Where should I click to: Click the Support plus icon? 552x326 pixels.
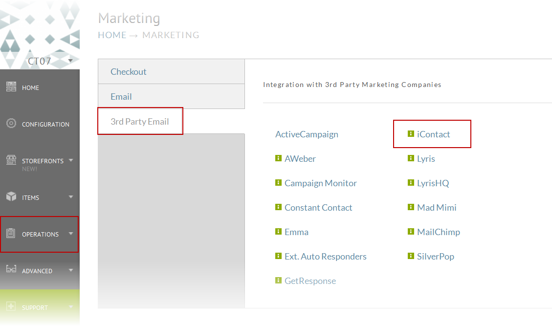coord(11,306)
